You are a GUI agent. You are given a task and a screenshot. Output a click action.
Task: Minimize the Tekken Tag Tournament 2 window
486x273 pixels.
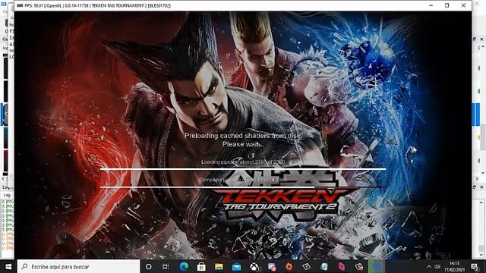[431, 5]
